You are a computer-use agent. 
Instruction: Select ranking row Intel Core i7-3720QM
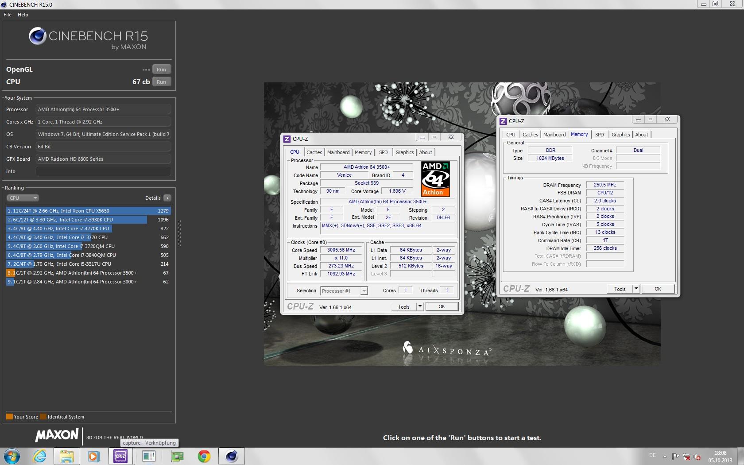[x=89, y=246]
